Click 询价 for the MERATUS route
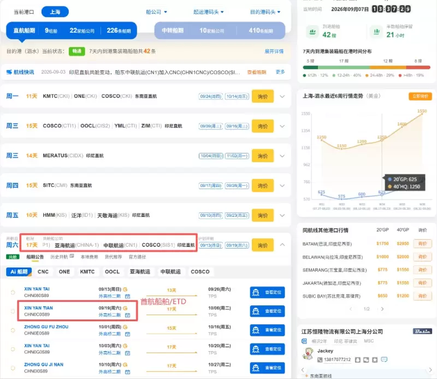This screenshot has height=379, width=437. [x=263, y=156]
